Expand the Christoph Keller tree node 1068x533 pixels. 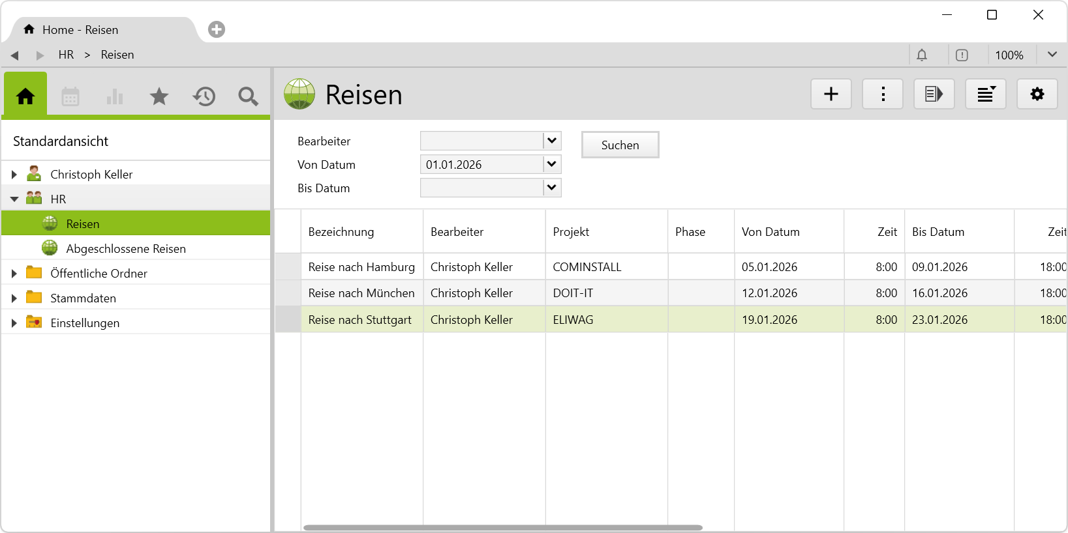14,175
